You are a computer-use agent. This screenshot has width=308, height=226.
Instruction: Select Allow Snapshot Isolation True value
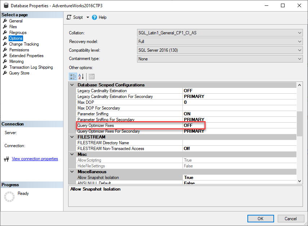coord(239,178)
